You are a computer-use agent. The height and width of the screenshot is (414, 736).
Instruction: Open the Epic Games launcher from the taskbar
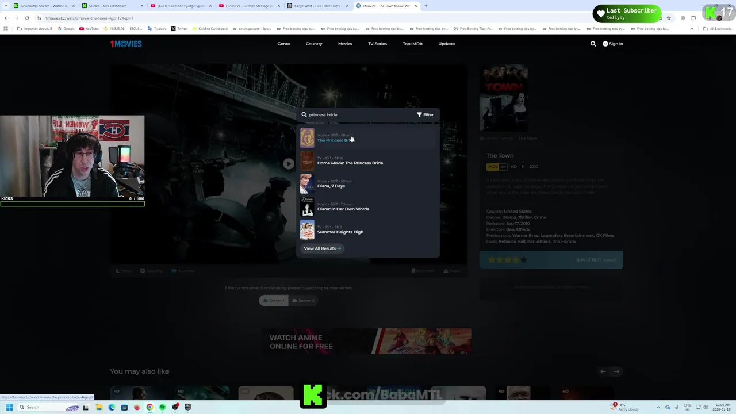click(x=187, y=407)
